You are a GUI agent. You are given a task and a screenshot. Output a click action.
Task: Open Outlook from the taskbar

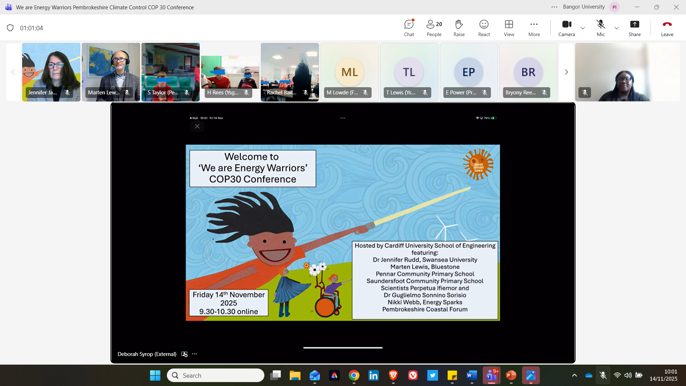[x=314, y=376]
